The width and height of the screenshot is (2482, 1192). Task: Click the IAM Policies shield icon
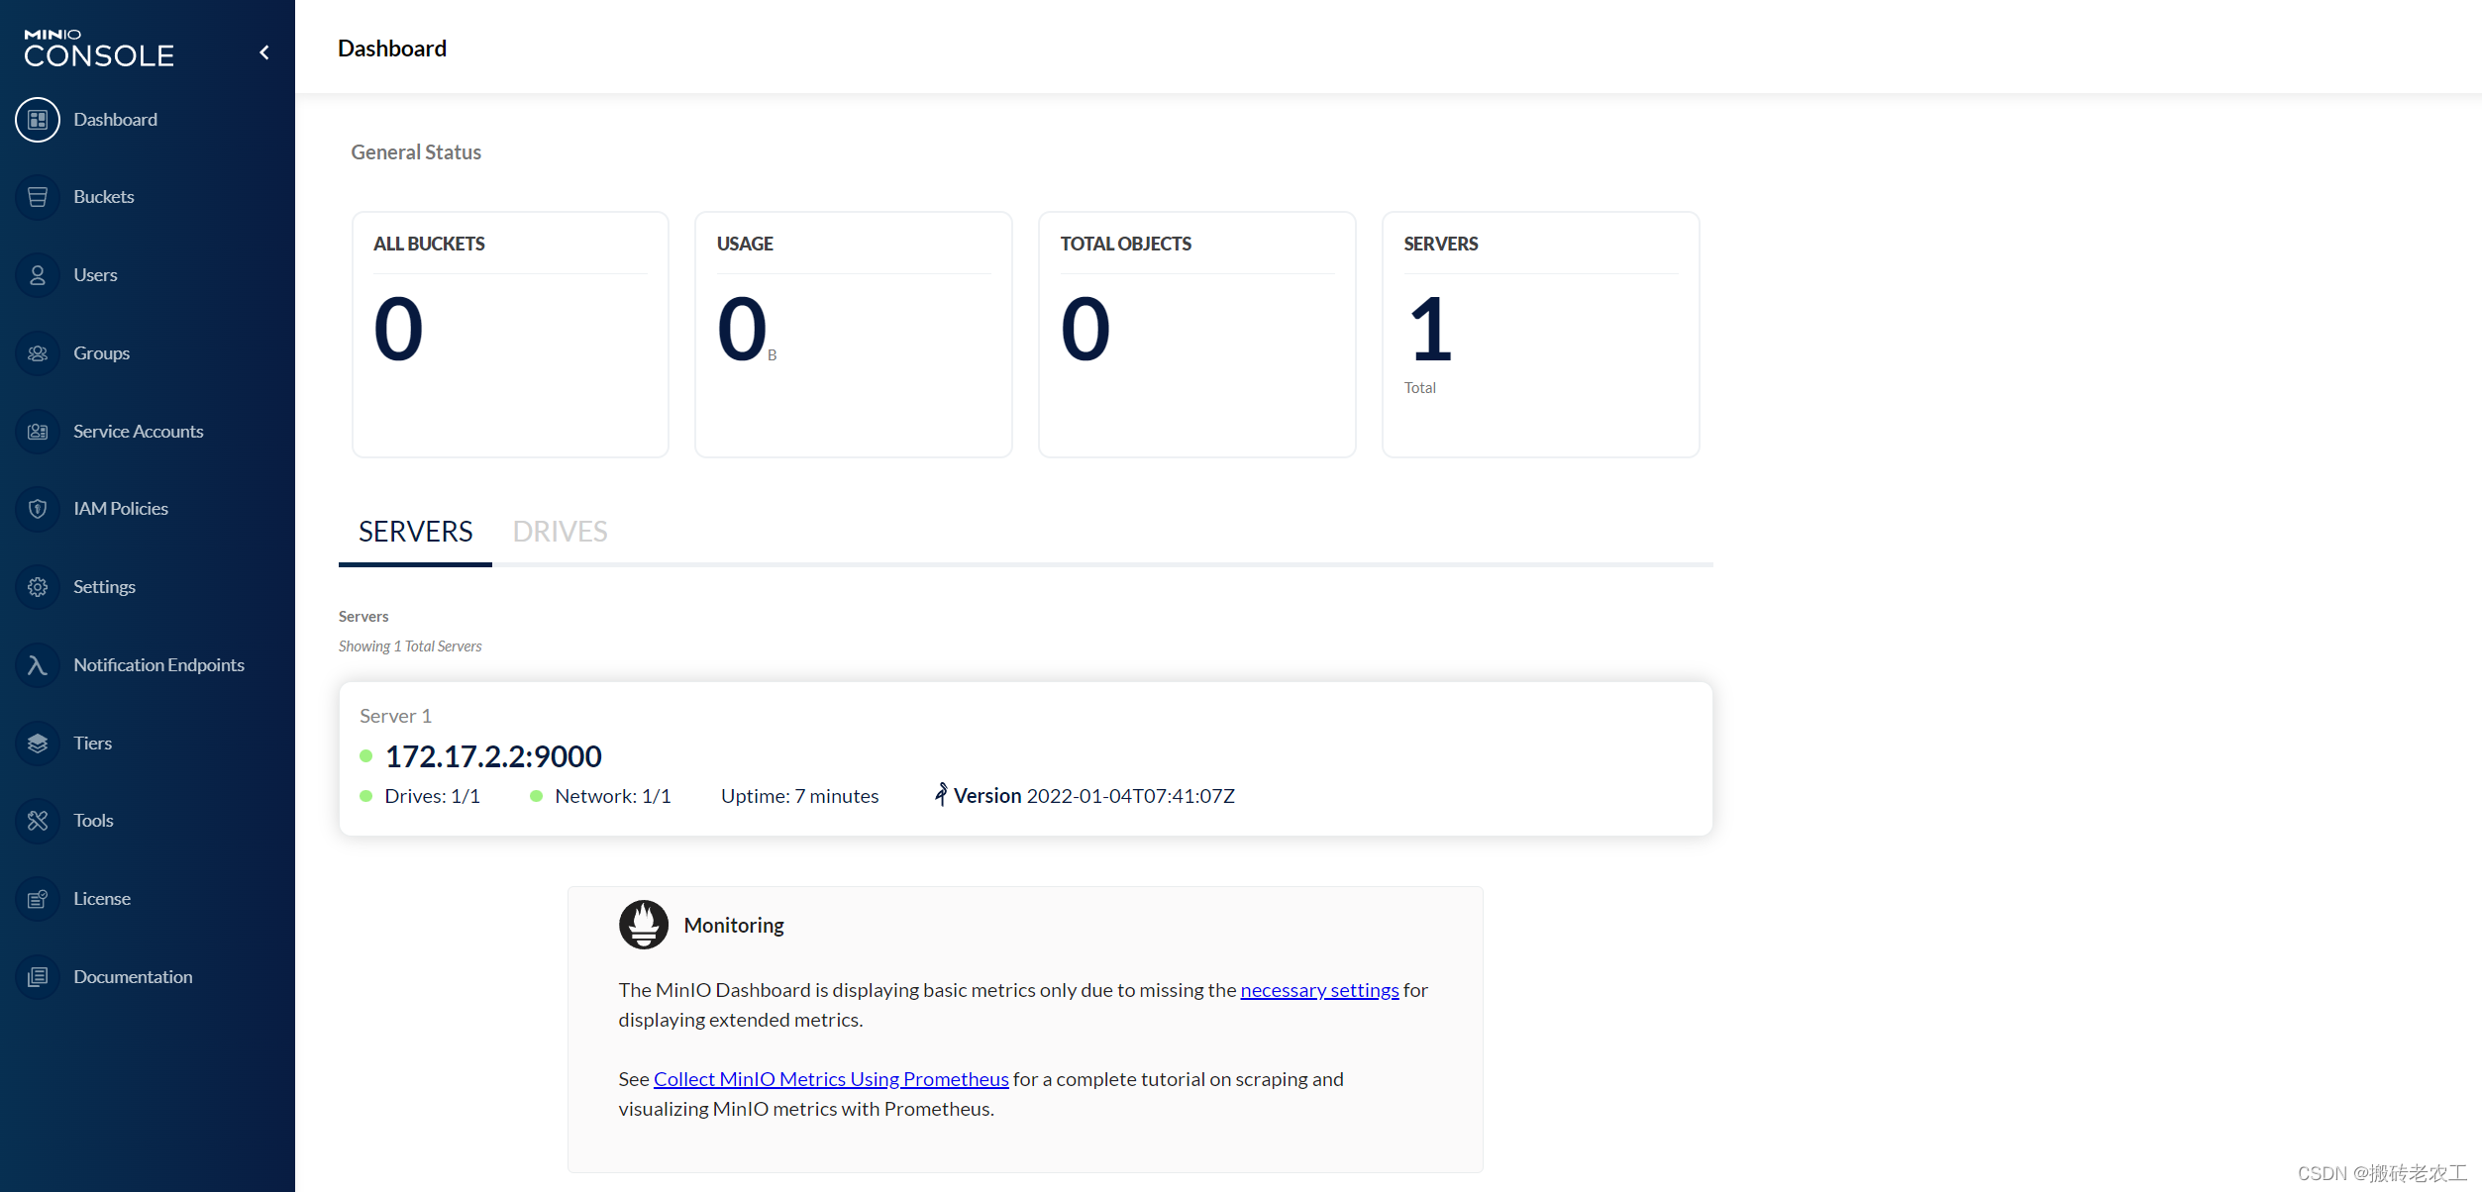[38, 509]
